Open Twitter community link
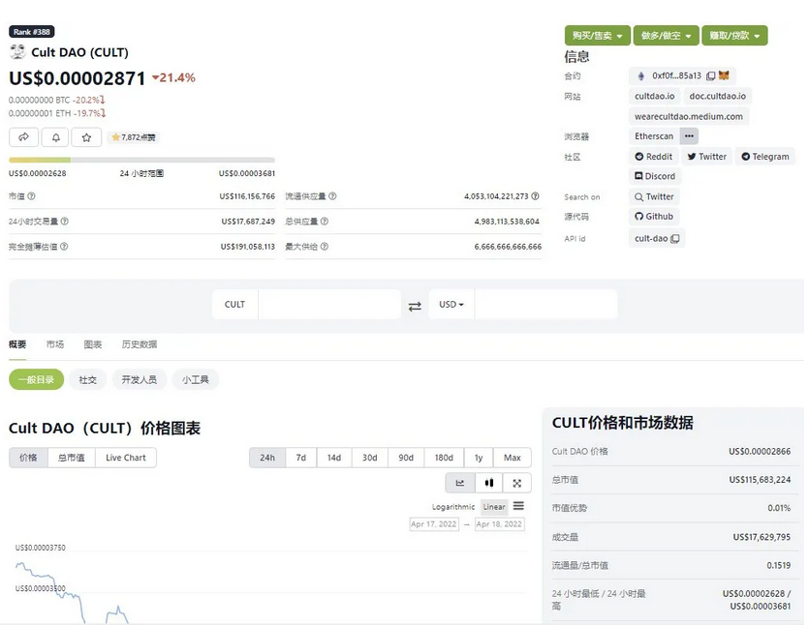This screenshot has height=625, width=809. (707, 157)
